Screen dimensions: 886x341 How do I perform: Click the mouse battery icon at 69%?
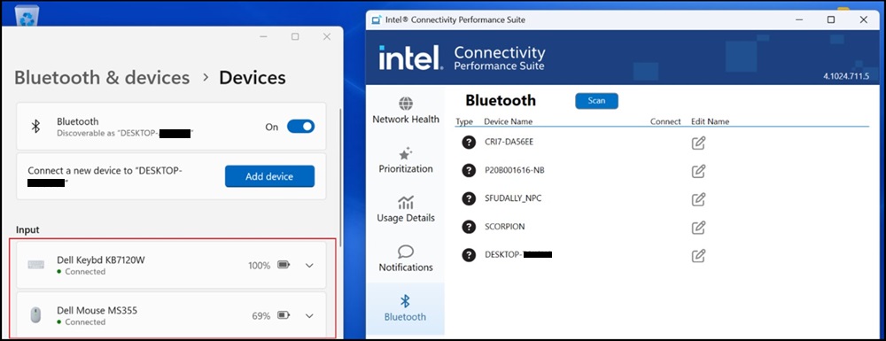(x=284, y=315)
